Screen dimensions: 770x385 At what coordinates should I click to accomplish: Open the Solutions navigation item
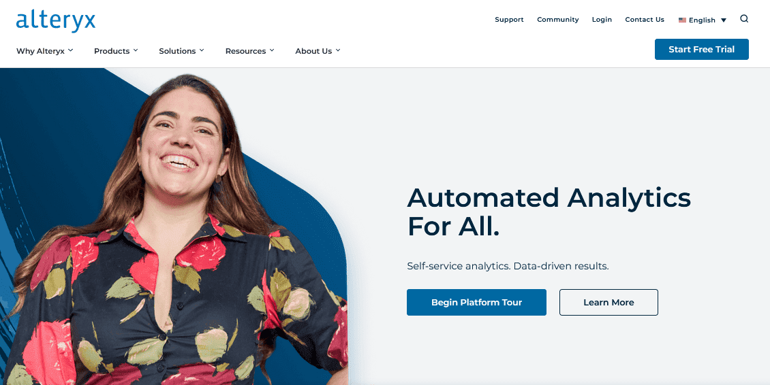click(x=177, y=51)
